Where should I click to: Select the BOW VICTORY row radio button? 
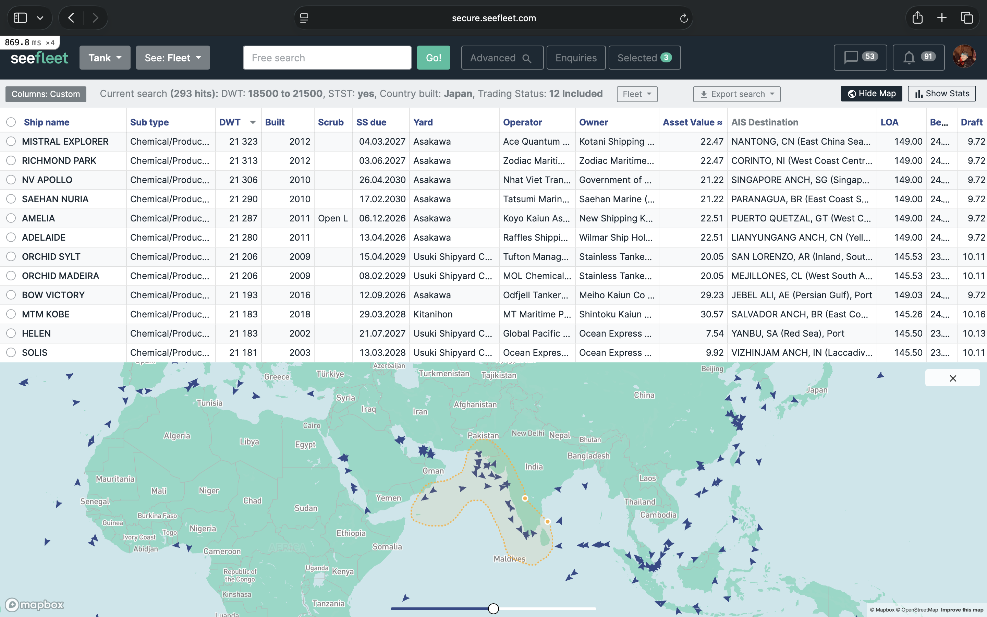11,295
